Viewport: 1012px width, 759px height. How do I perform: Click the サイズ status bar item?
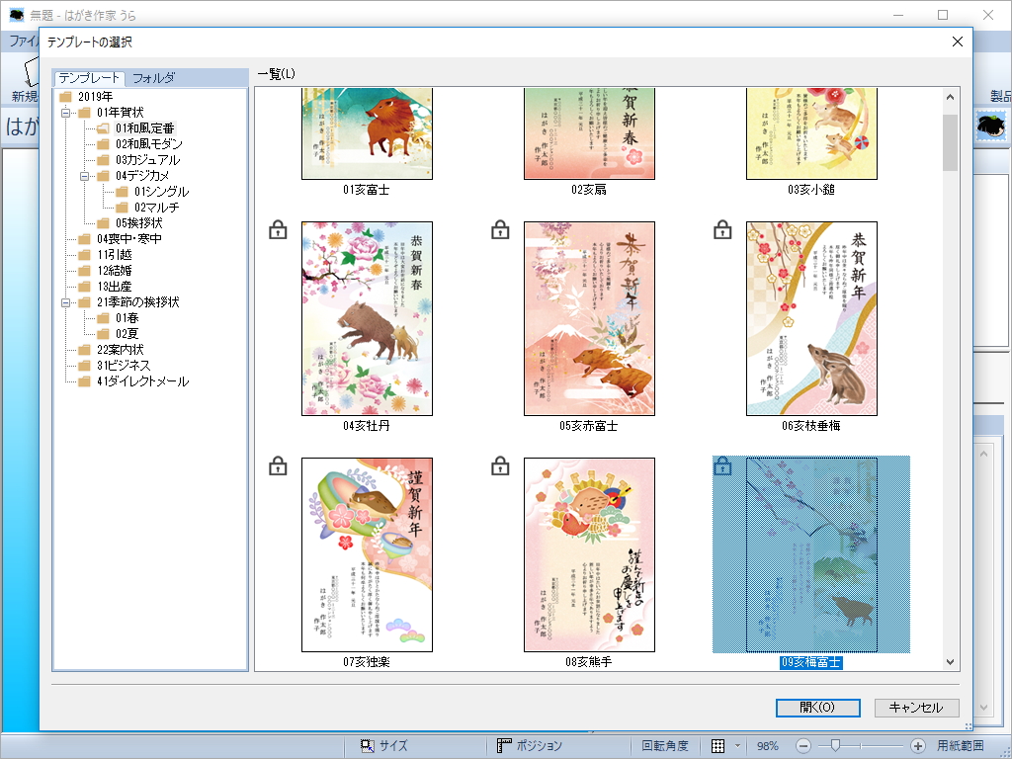[x=384, y=746]
